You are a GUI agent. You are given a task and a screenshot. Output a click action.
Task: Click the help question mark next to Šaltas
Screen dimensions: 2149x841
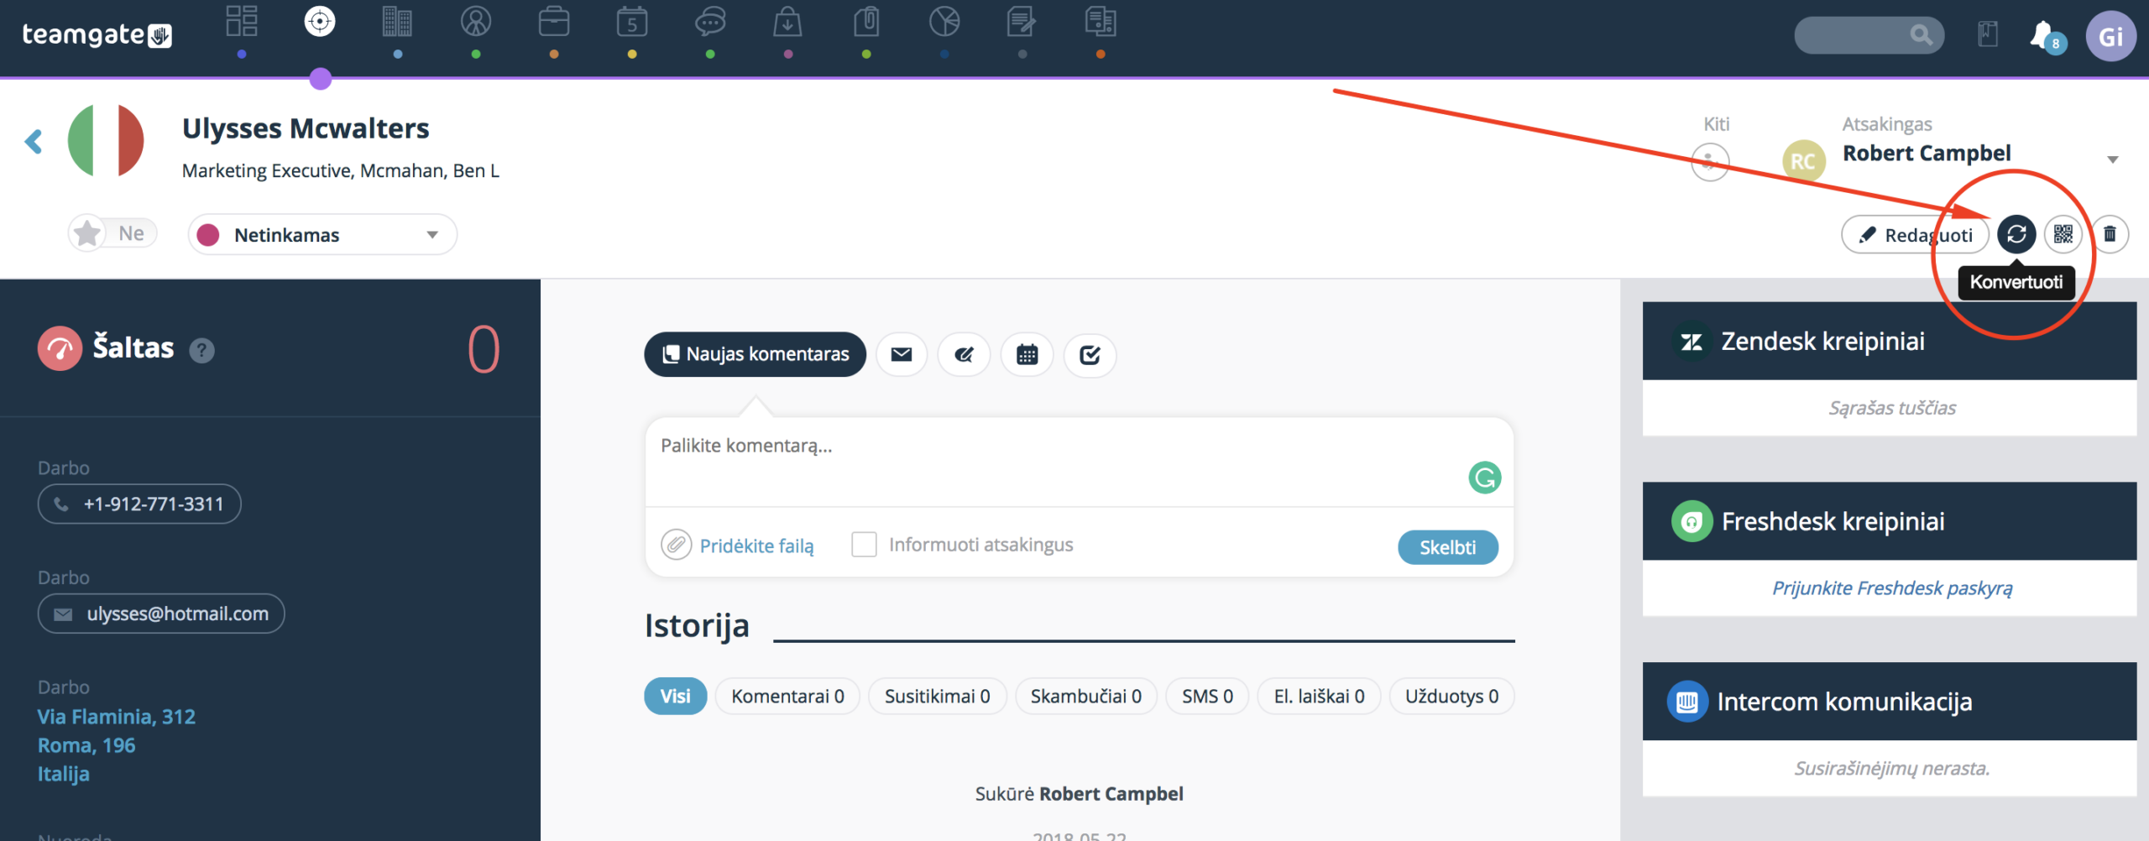pyautogui.click(x=201, y=350)
